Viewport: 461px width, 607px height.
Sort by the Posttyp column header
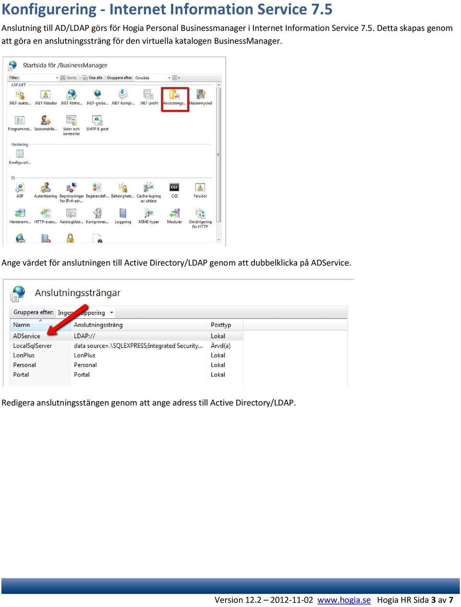pyautogui.click(x=225, y=325)
